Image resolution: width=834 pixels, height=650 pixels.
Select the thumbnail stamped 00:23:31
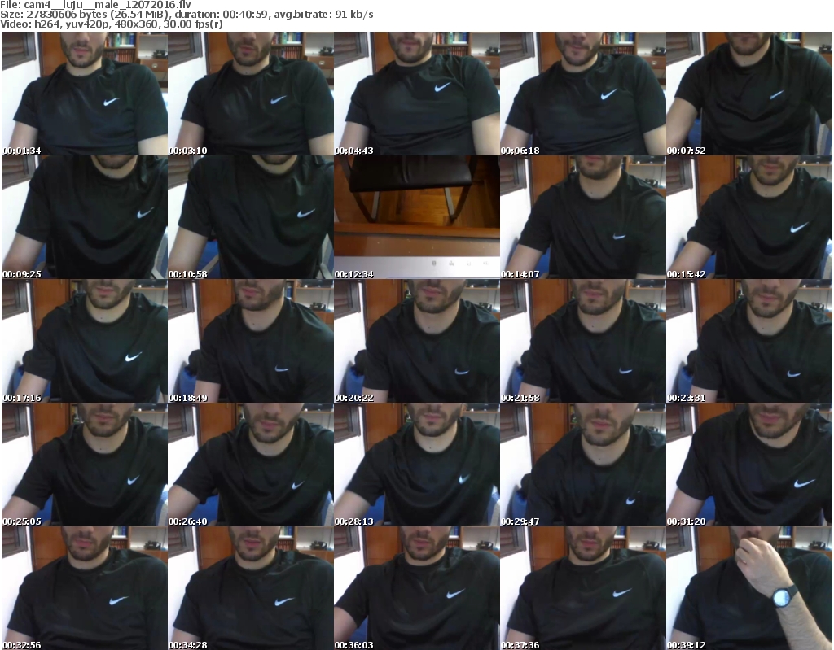749,341
